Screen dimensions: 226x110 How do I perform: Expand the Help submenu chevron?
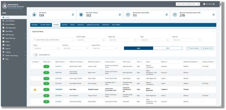pos(25,59)
